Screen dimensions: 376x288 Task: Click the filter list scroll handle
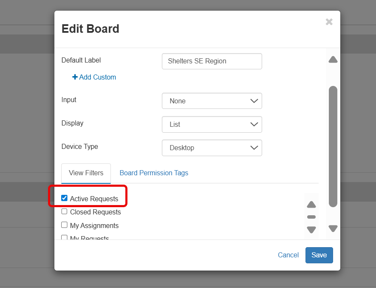311,217
